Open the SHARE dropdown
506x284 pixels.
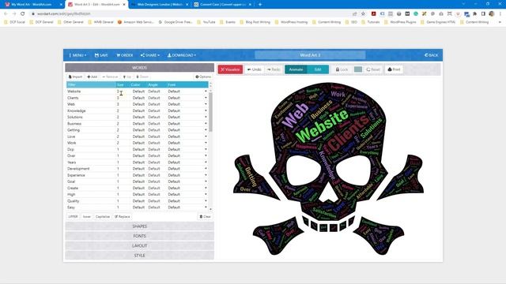pyautogui.click(x=150, y=55)
